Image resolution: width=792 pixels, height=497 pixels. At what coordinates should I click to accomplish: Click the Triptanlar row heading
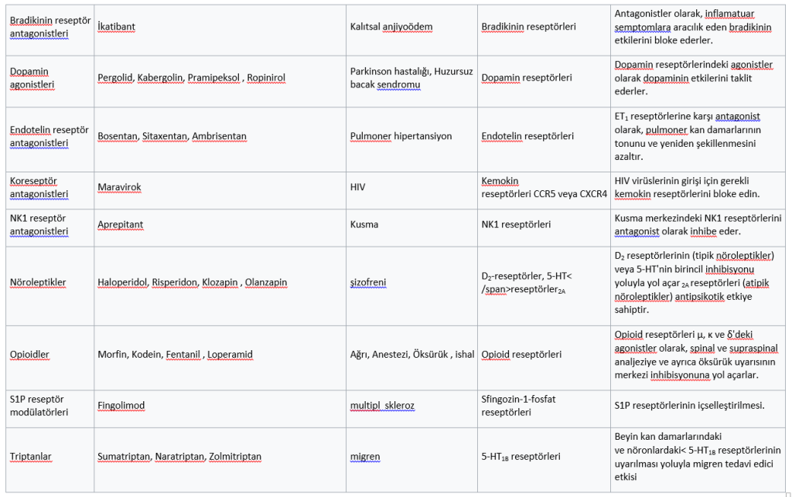(x=31, y=456)
